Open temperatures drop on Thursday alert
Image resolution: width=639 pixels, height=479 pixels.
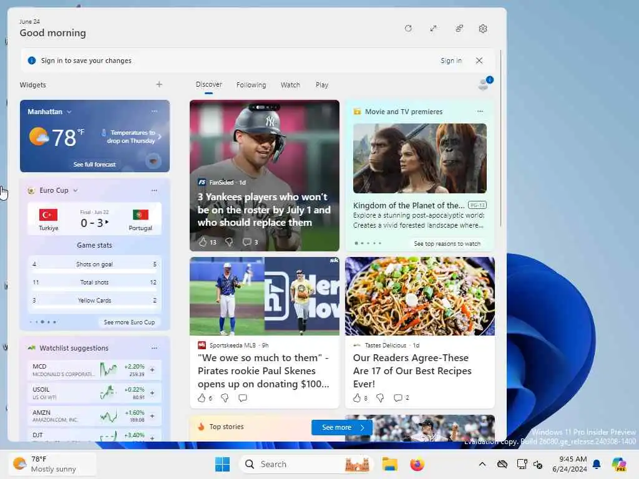(x=131, y=137)
